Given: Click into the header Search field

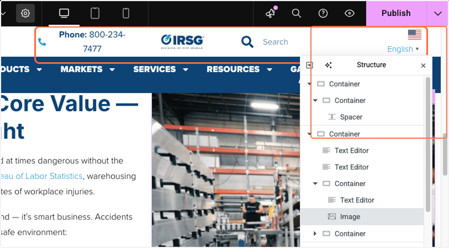Looking at the screenshot, I should tap(275, 42).
